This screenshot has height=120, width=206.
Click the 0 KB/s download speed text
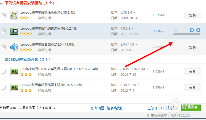pyautogui.click(x=158, y=31)
